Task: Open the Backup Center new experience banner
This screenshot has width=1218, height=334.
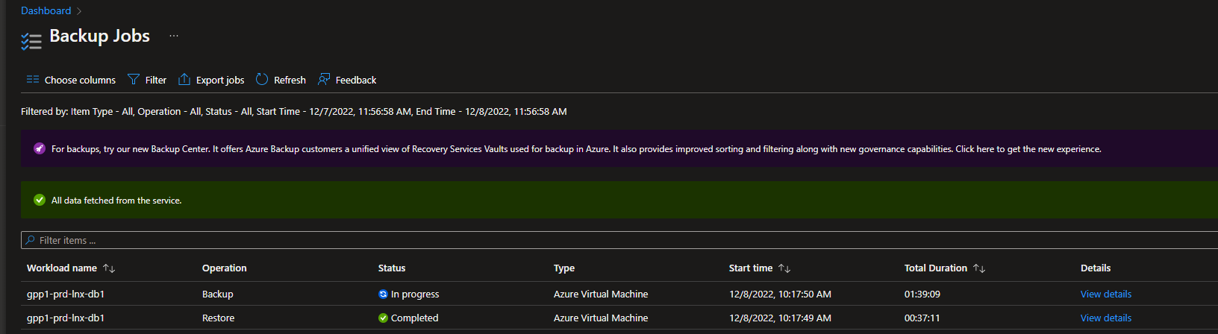Action: (619, 148)
